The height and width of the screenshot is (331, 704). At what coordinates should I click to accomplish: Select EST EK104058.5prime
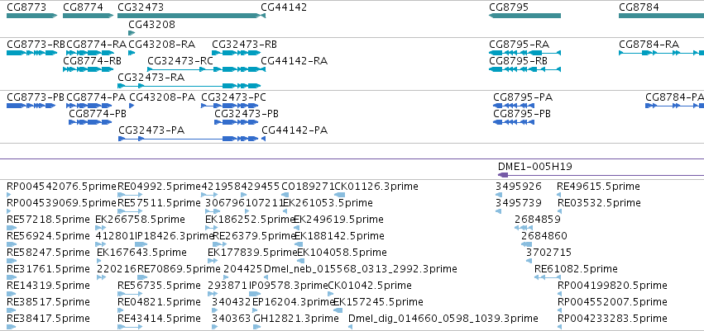(x=301, y=261)
